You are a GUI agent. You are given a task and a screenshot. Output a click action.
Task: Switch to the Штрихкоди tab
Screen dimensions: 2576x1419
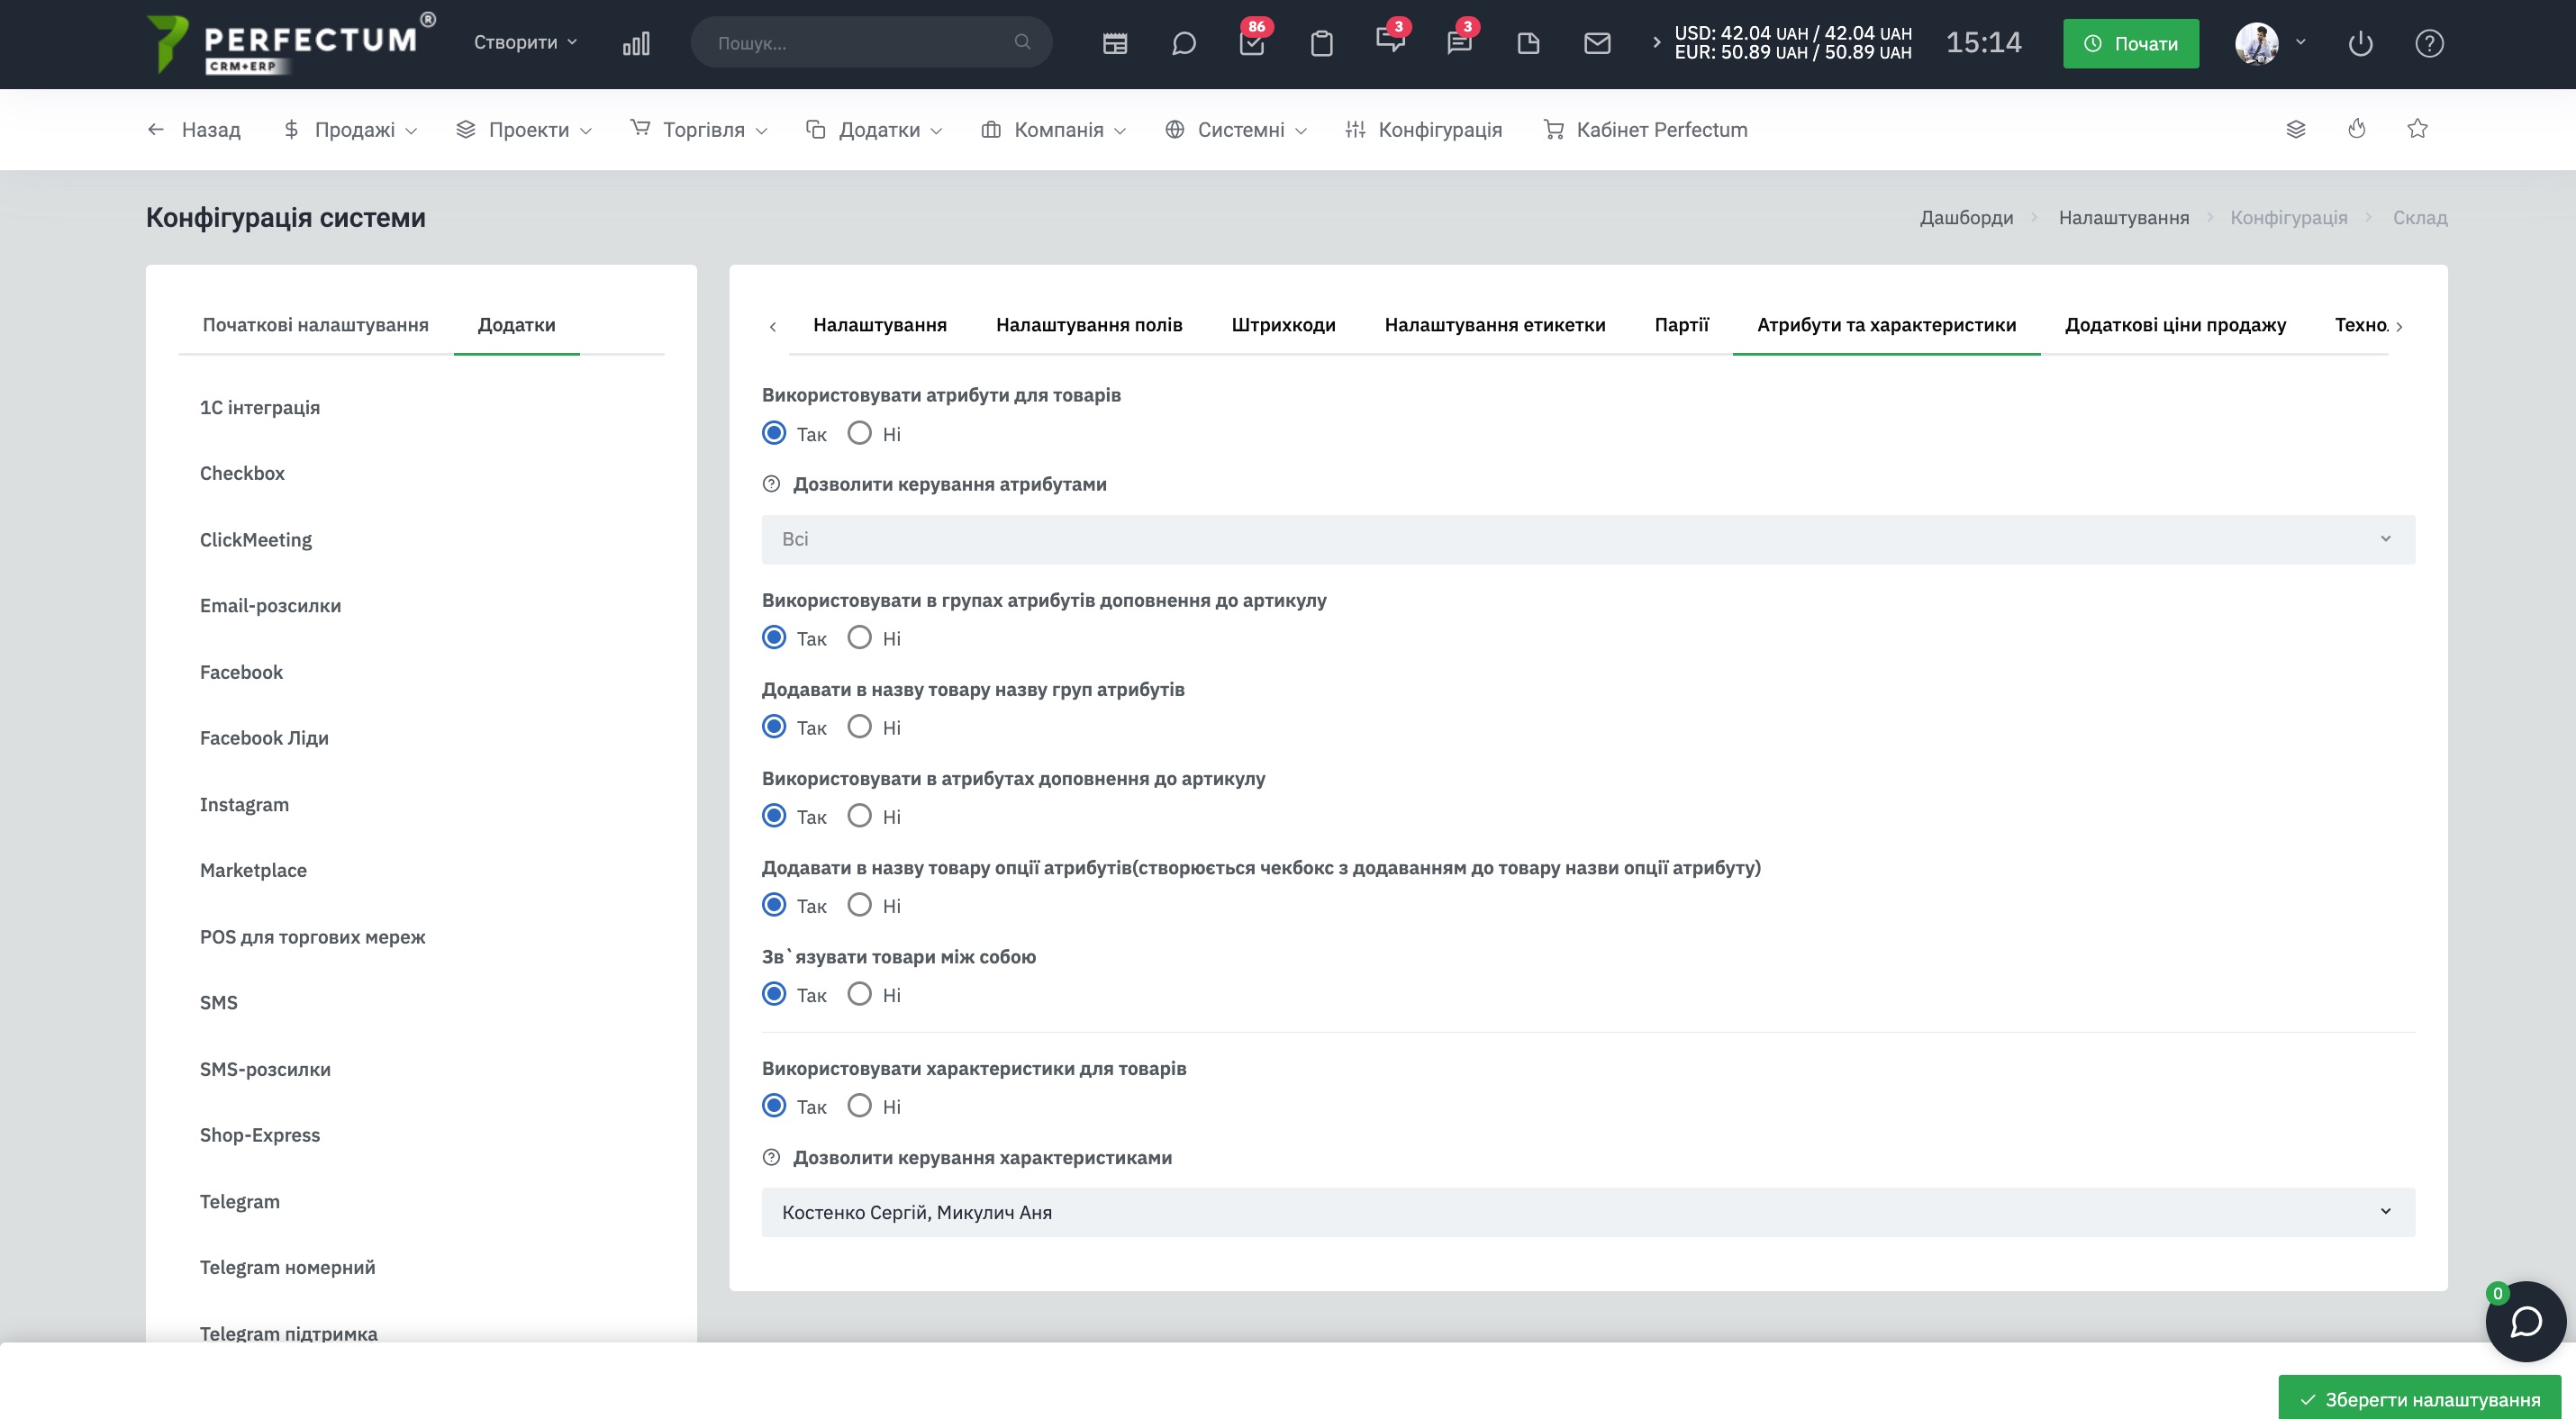coord(1283,325)
